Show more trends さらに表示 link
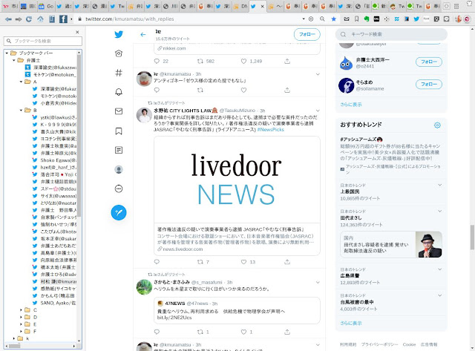This screenshot has height=351, width=475. 351,323
